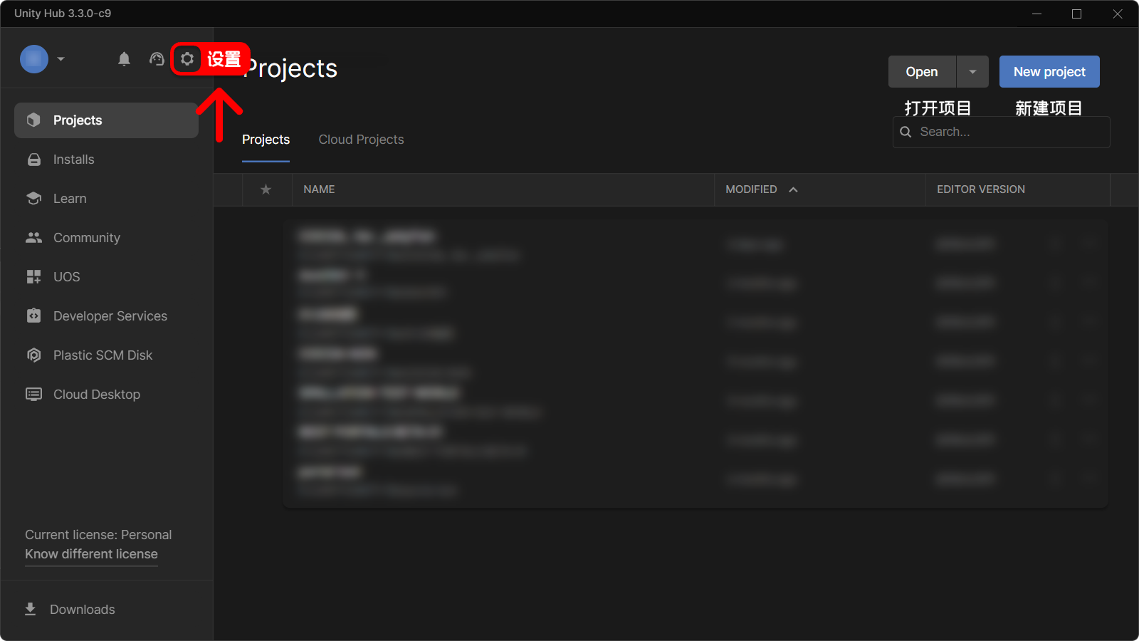This screenshot has height=641, width=1139.
Task: Click the Current license: Personal text
Action: coord(98,535)
